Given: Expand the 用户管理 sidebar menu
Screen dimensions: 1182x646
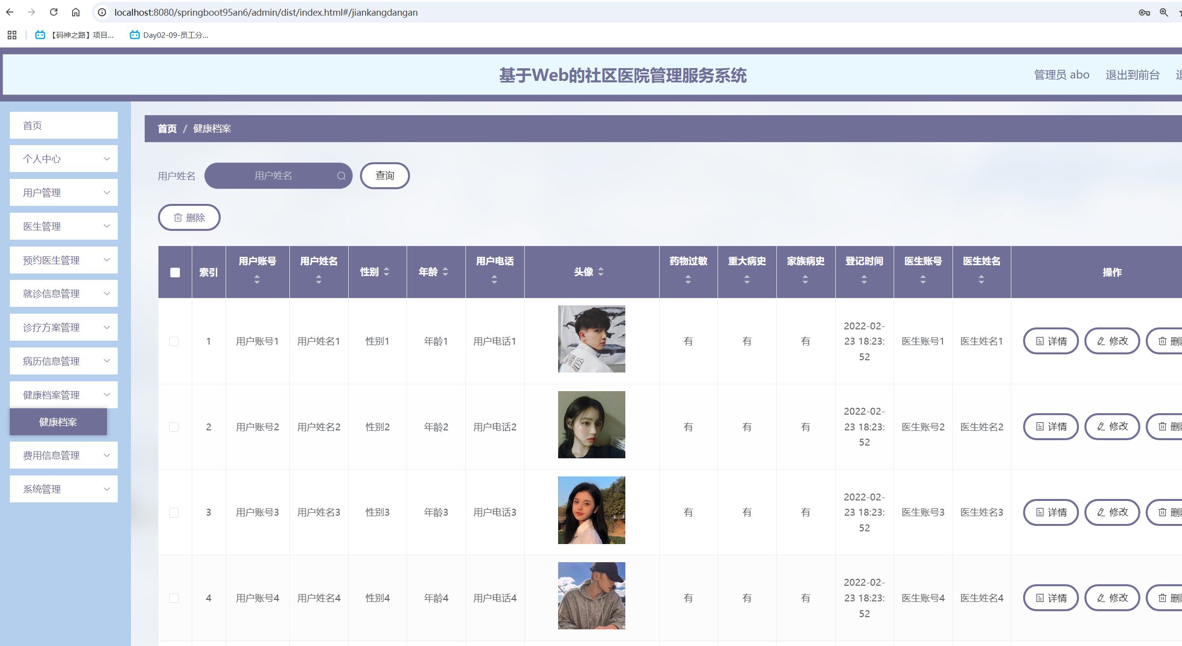Looking at the screenshot, I should click(x=64, y=193).
